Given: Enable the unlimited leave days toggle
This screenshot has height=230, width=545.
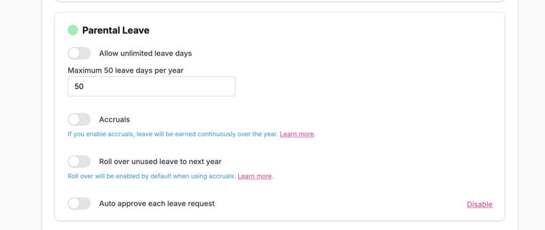Looking at the screenshot, I should pos(79,53).
